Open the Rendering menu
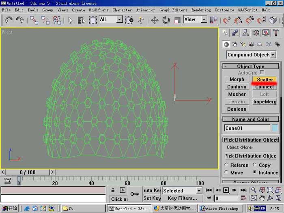Screen dimensions: 284x213 tap(201, 10)
